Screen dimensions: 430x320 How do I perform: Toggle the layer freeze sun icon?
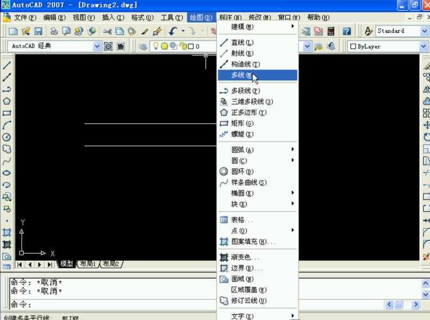[x=165, y=46]
